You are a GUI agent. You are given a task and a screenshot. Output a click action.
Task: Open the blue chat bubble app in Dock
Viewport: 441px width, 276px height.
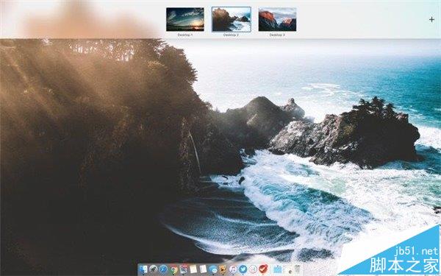[x=213, y=269]
